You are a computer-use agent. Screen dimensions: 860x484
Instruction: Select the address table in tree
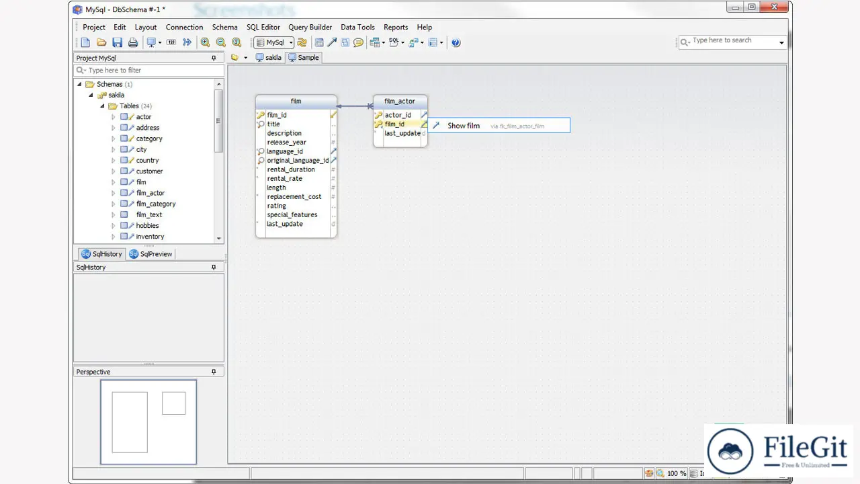pyautogui.click(x=148, y=128)
